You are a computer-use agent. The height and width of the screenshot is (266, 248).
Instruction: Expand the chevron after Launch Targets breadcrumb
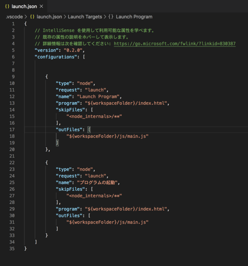pyautogui.click(x=105, y=17)
